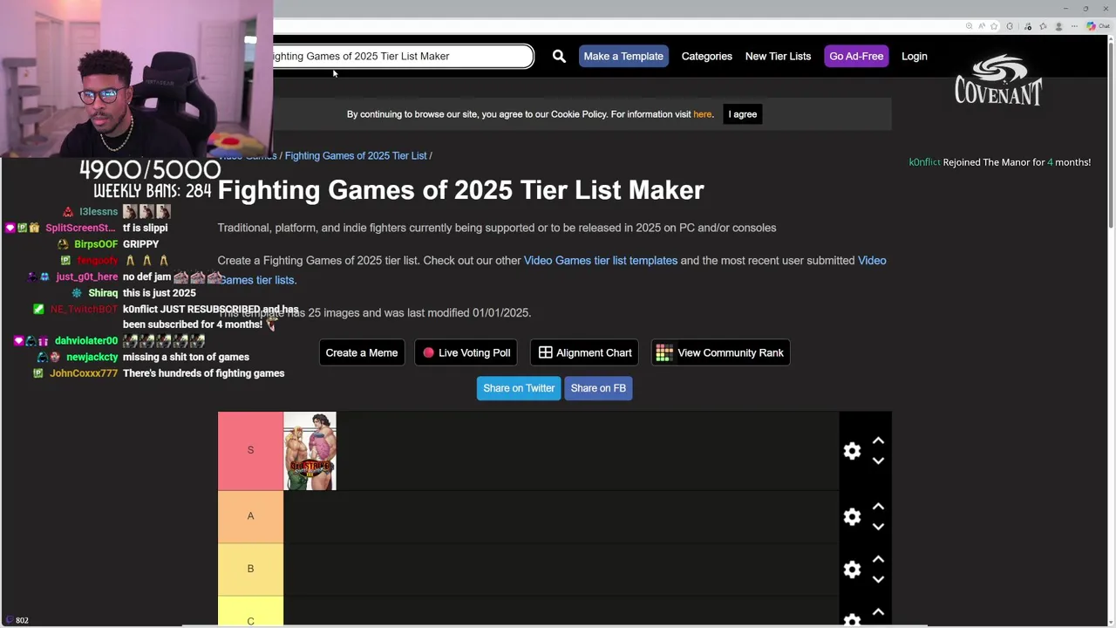Viewport: 1116px width, 628px height.
Task: Click 'WEEKLY BANS: 284' overlay text
Action: (153, 191)
